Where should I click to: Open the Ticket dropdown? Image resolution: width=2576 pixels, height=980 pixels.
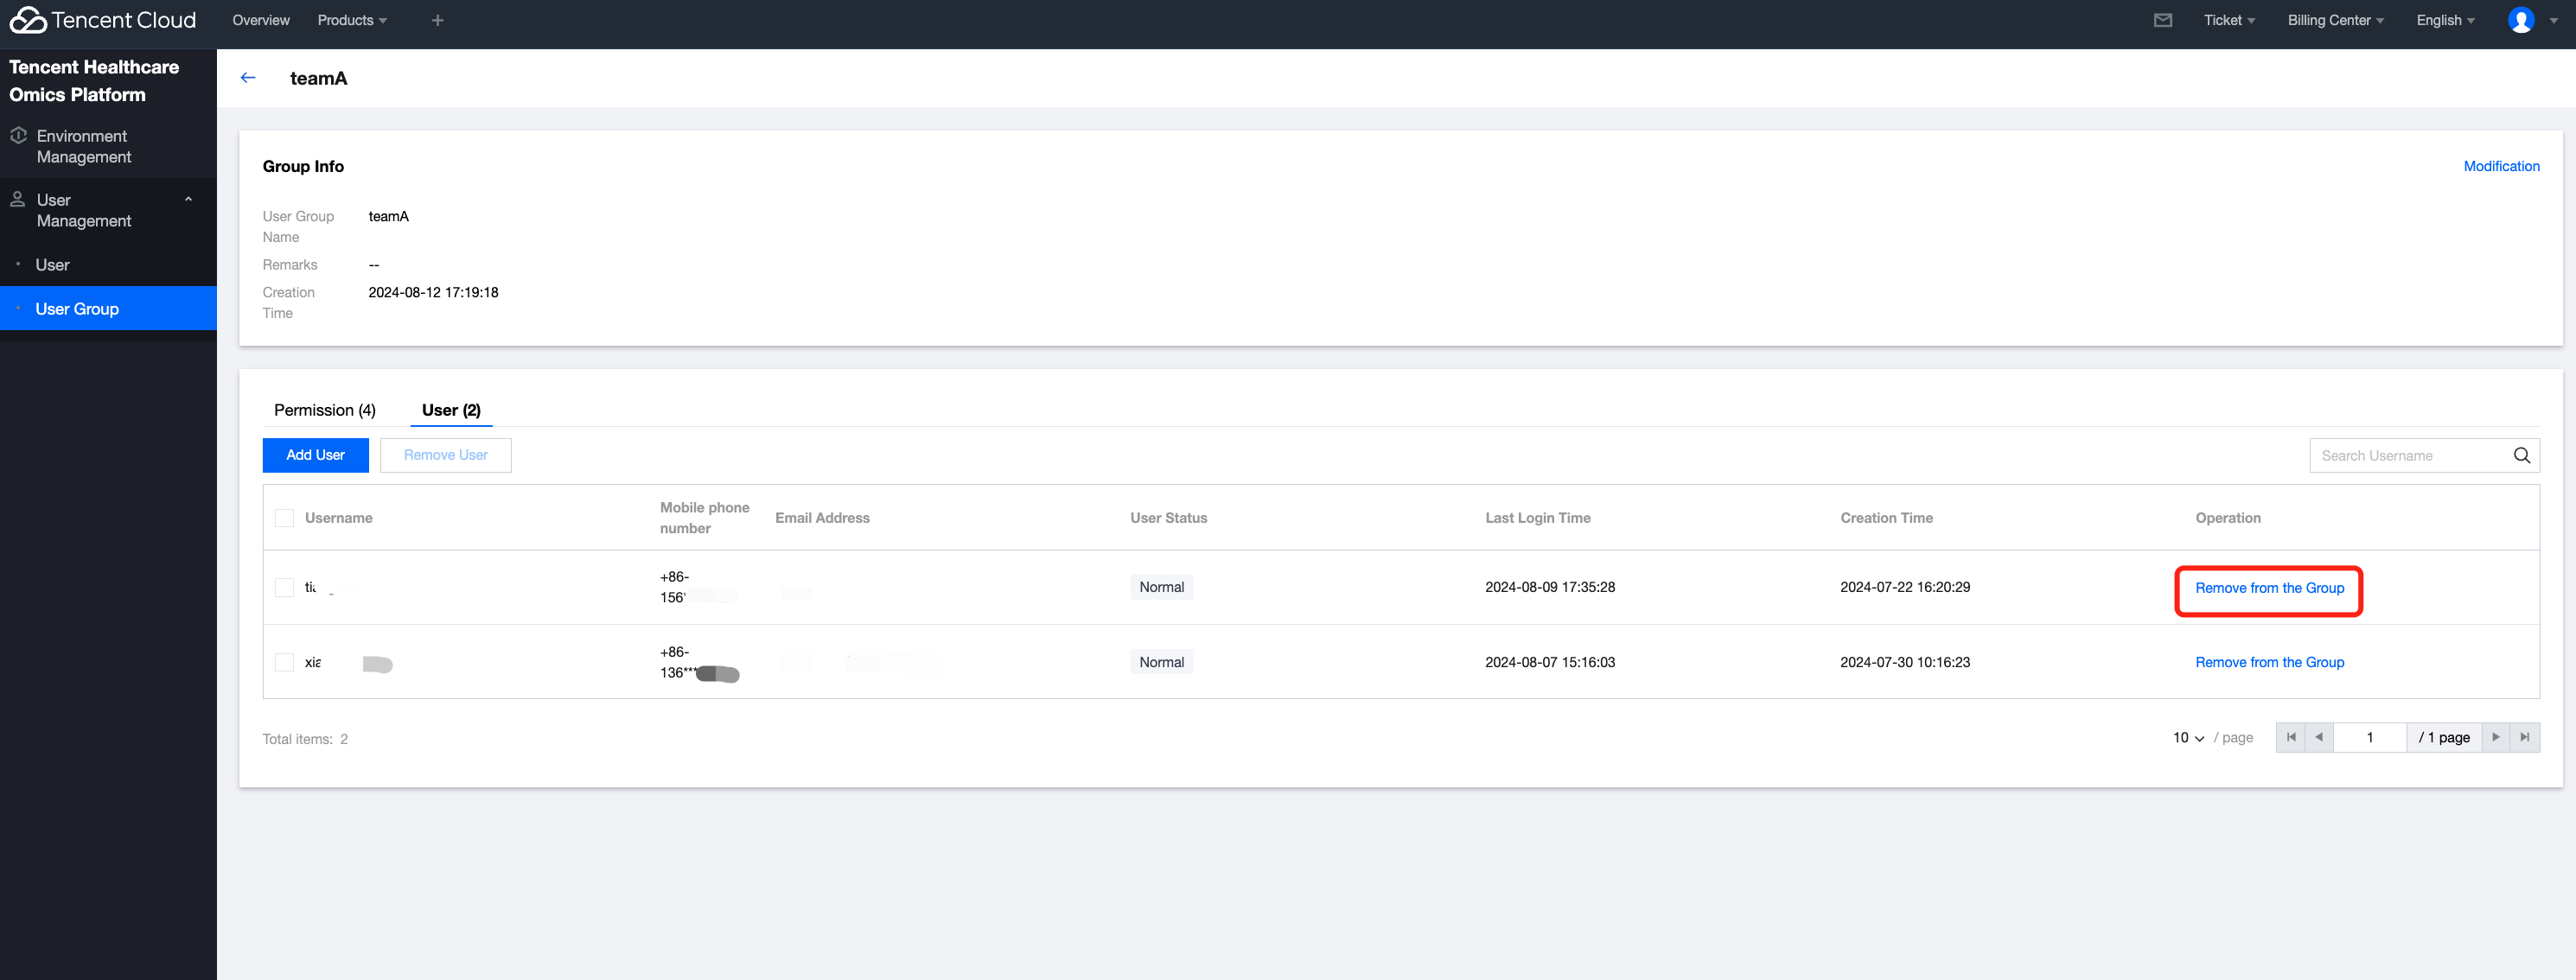pos(2229,20)
